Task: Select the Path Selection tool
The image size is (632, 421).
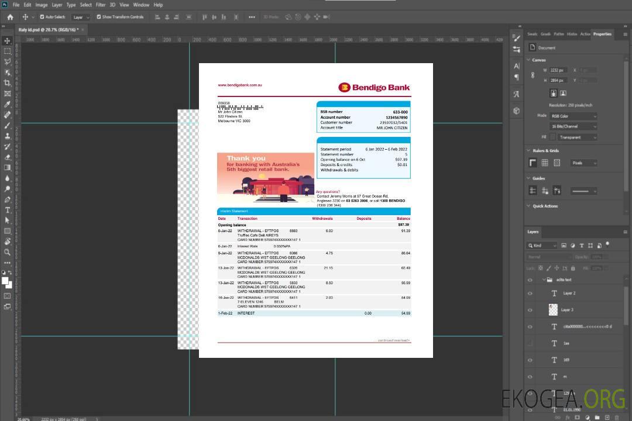Action: click(7, 220)
